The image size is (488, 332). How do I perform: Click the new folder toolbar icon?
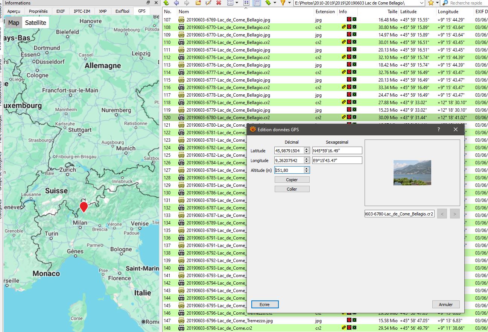click(198, 3)
